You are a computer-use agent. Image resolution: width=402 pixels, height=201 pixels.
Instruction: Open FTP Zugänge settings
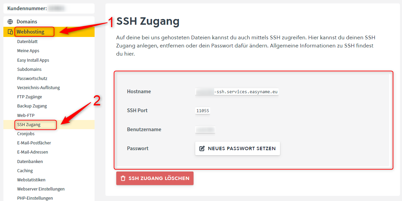tap(29, 97)
